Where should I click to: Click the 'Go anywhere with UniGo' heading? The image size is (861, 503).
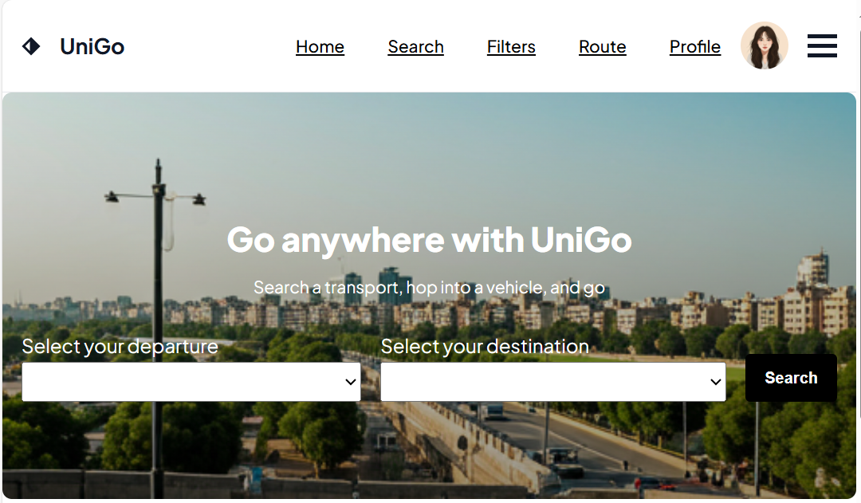tap(430, 240)
